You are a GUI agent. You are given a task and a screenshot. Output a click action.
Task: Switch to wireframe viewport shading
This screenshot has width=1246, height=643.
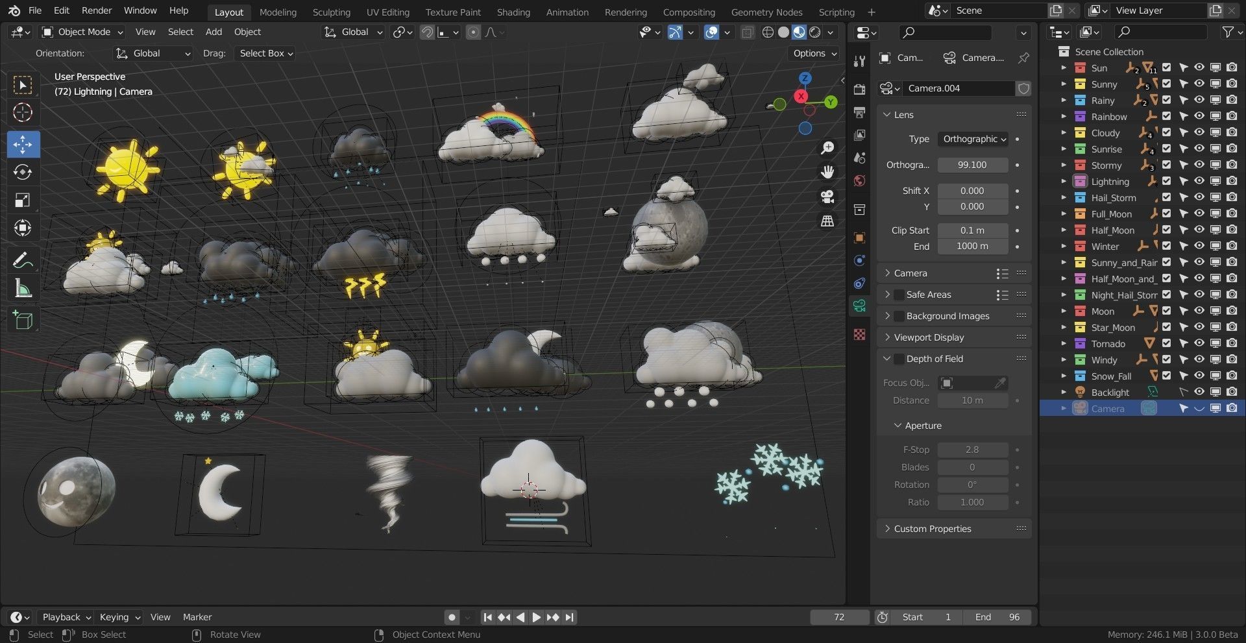[768, 32]
